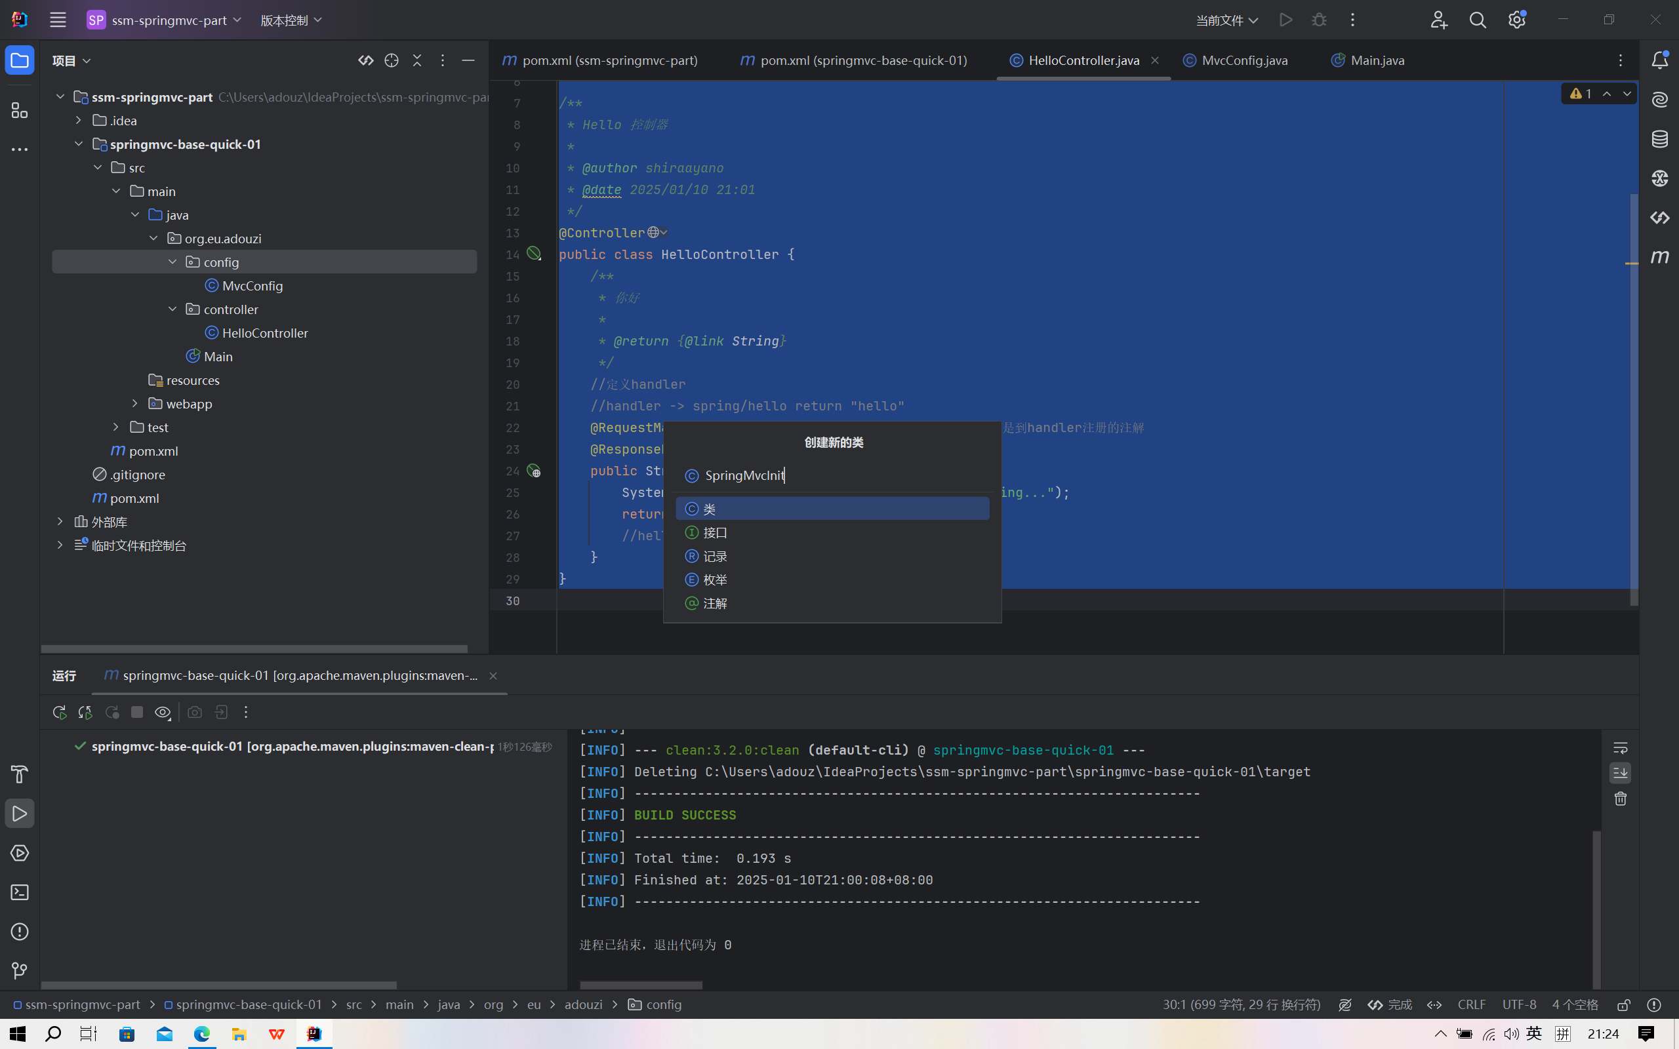The width and height of the screenshot is (1679, 1049).
Task: Open the Terminal tool window icon
Action: point(20,892)
